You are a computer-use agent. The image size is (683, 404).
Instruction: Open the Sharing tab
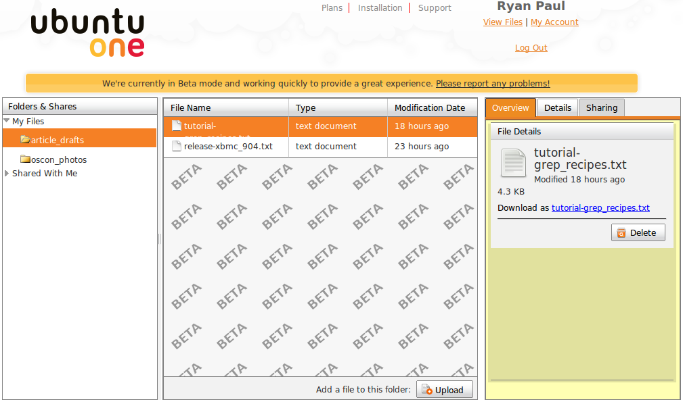(x=602, y=108)
